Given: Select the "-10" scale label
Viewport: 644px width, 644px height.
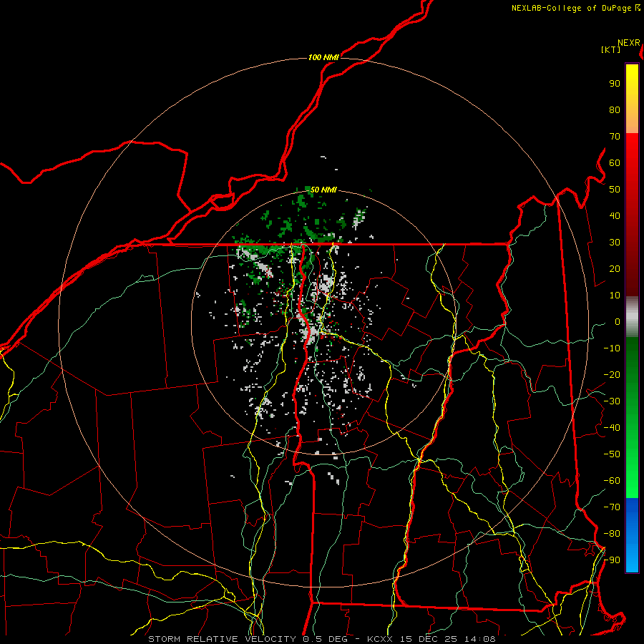Looking at the screenshot, I should pos(612,348).
